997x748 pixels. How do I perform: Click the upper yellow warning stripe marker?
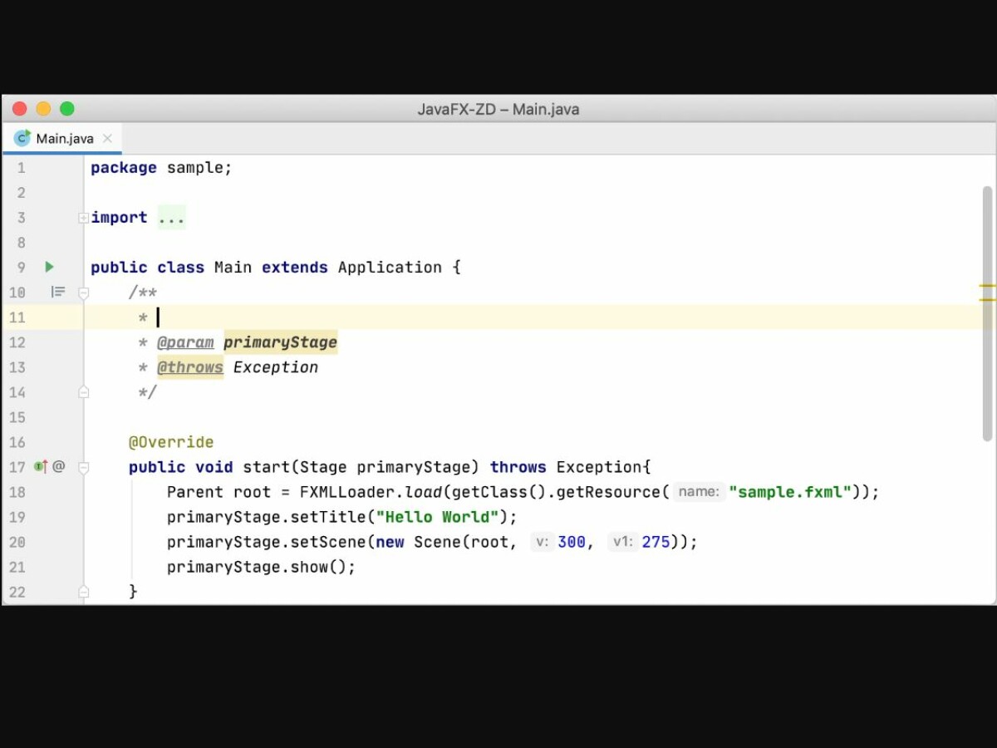pyautogui.click(x=987, y=286)
